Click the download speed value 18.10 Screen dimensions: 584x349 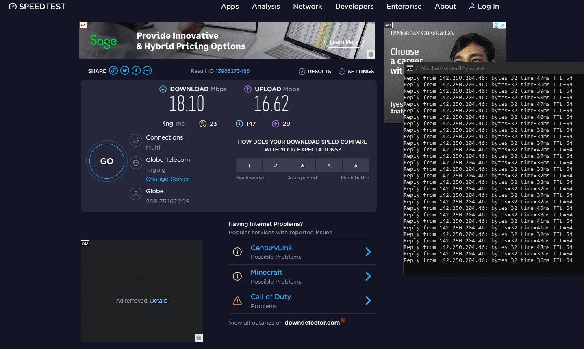tap(187, 103)
